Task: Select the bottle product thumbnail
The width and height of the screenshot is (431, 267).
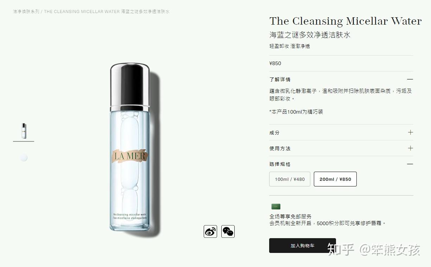Action: click(24, 131)
